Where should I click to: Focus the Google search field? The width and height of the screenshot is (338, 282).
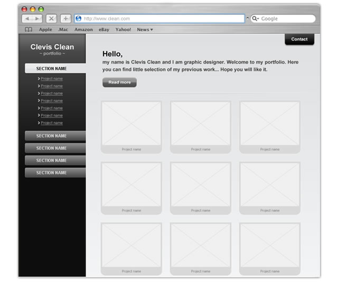[283, 19]
